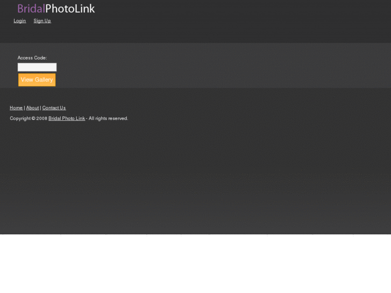This screenshot has width=391, height=293.
Task: Visit the Contact Us page from the footer
Action: pos(54,108)
